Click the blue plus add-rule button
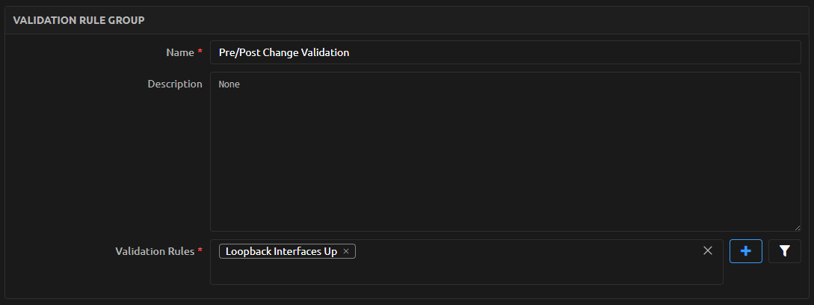This screenshot has height=305, width=814. [745, 251]
